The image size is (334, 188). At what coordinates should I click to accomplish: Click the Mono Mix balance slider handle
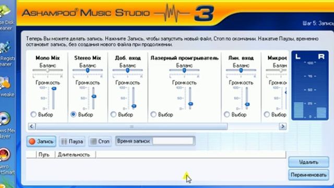(47, 70)
